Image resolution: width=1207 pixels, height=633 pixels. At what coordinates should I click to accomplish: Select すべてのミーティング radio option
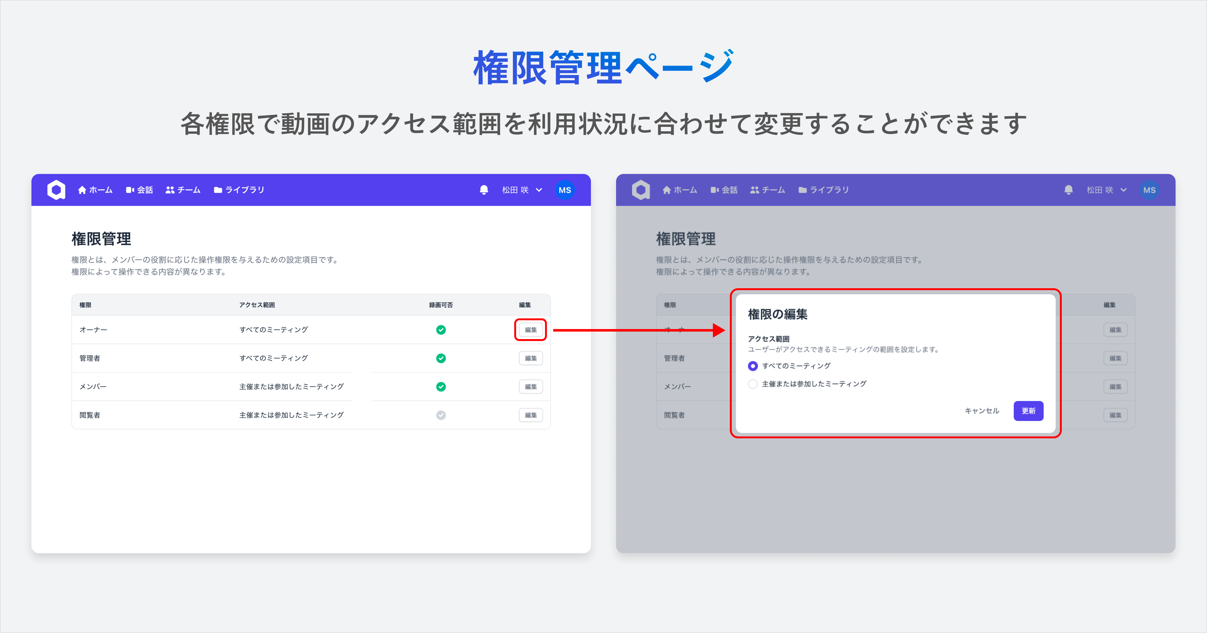pyautogui.click(x=752, y=366)
